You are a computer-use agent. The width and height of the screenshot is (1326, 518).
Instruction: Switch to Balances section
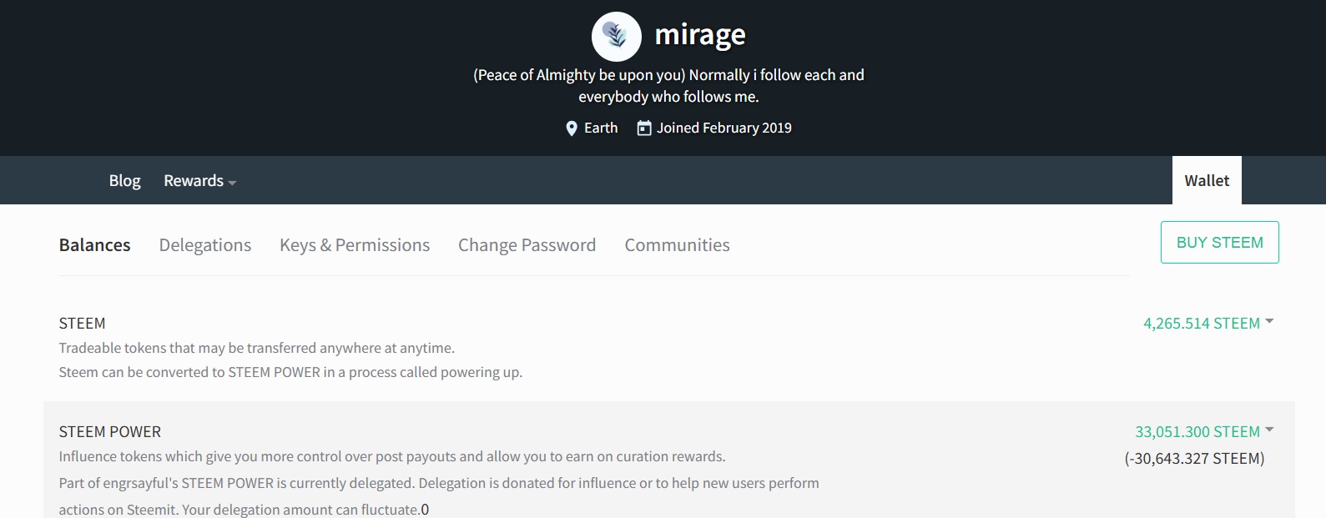click(x=94, y=245)
